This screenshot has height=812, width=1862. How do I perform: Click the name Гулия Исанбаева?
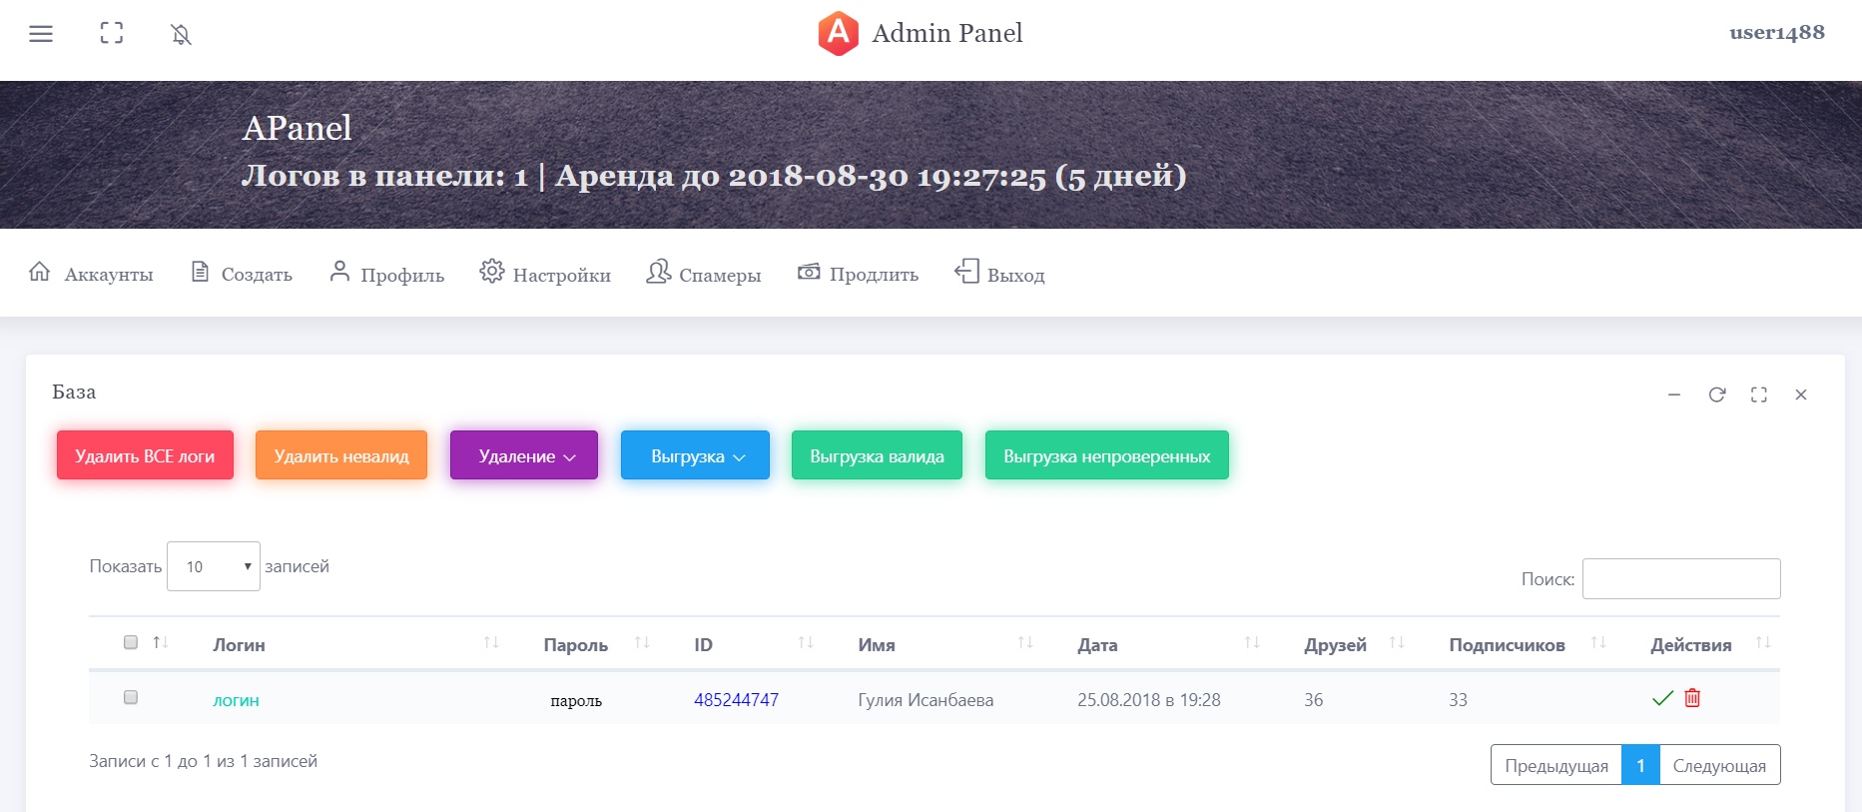926,700
